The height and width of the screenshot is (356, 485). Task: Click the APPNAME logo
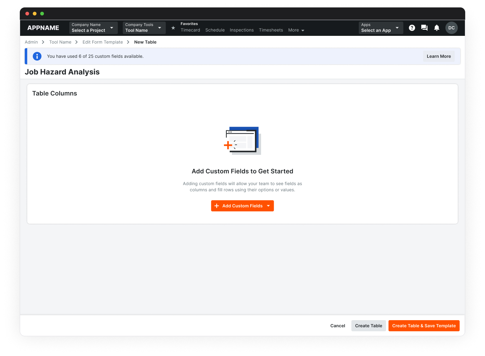pyautogui.click(x=43, y=28)
